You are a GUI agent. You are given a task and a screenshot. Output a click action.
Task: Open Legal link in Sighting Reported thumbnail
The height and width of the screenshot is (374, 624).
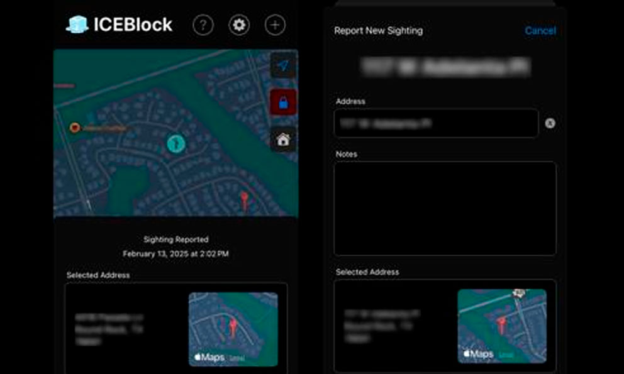tap(237, 358)
